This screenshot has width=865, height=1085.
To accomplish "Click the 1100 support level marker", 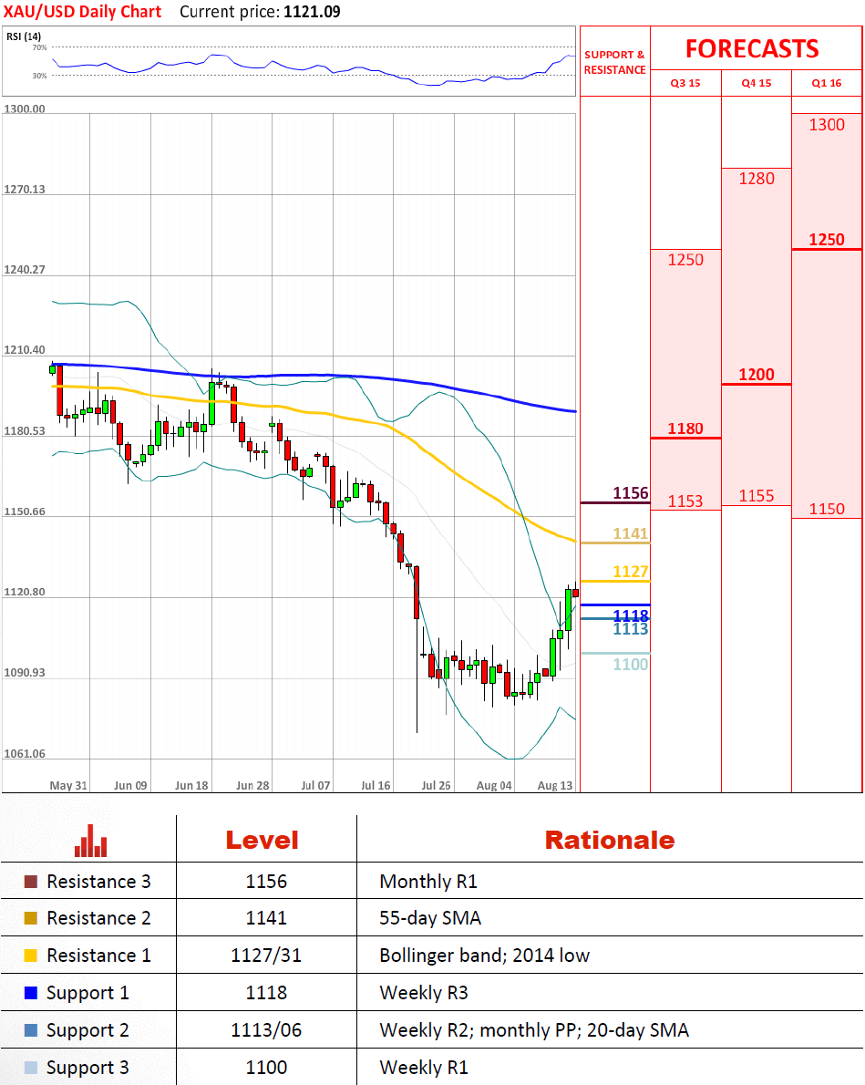I will tap(631, 665).
